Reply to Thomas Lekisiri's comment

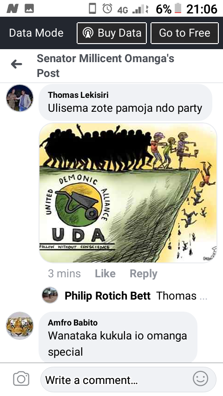(144, 274)
